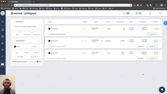Click the notification bell icon
The image size is (167, 94).
tap(150, 13)
